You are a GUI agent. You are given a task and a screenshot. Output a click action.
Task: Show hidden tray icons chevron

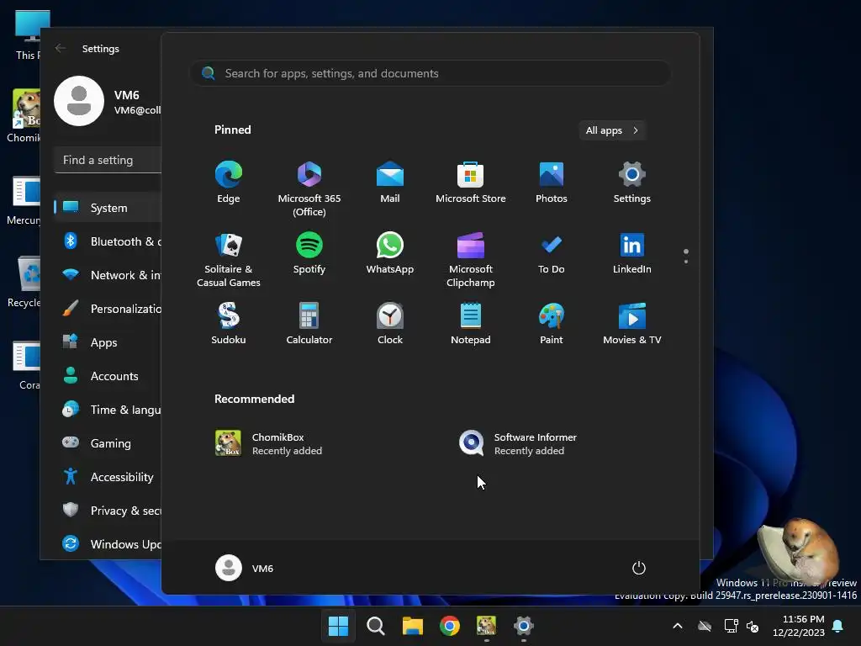[678, 626]
